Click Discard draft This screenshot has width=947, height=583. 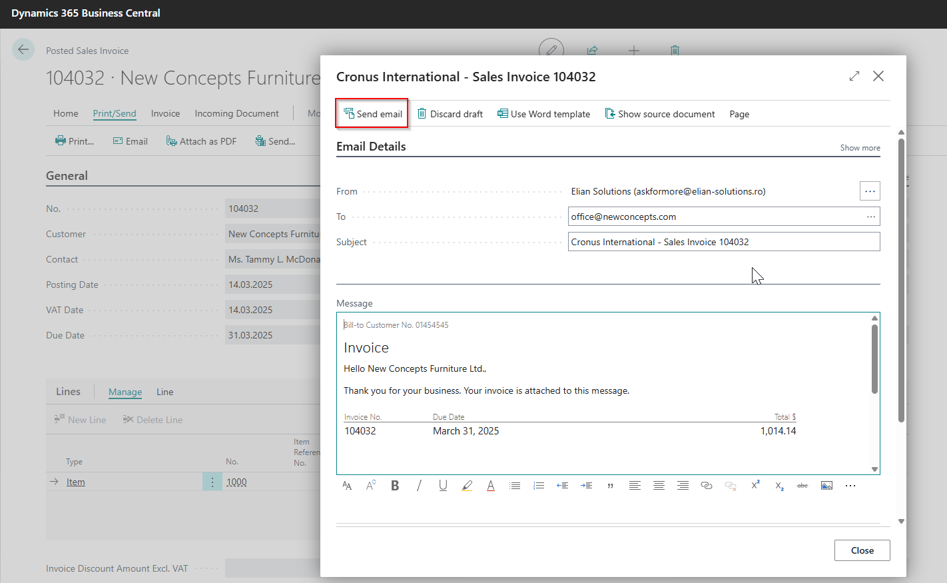[x=450, y=114]
